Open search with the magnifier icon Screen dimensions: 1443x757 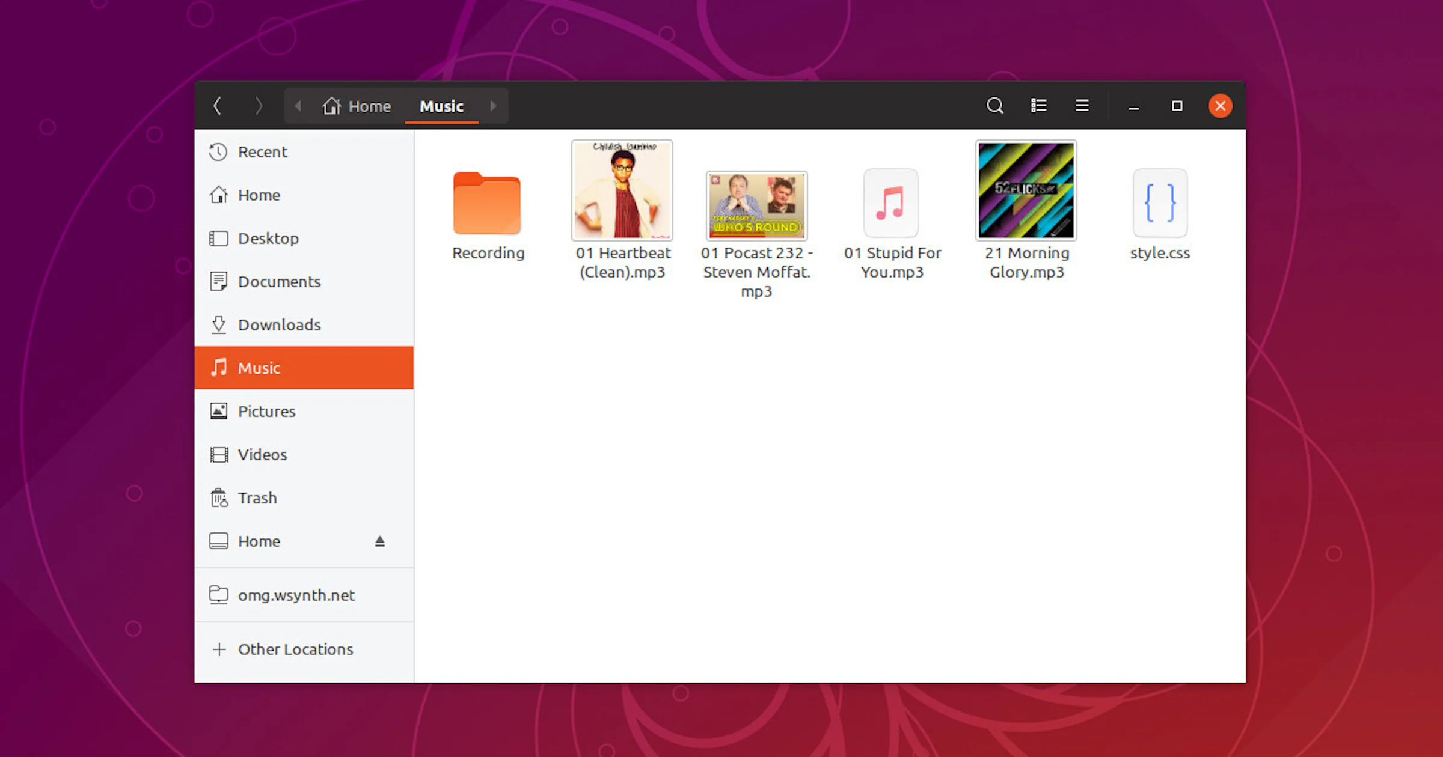pos(995,106)
